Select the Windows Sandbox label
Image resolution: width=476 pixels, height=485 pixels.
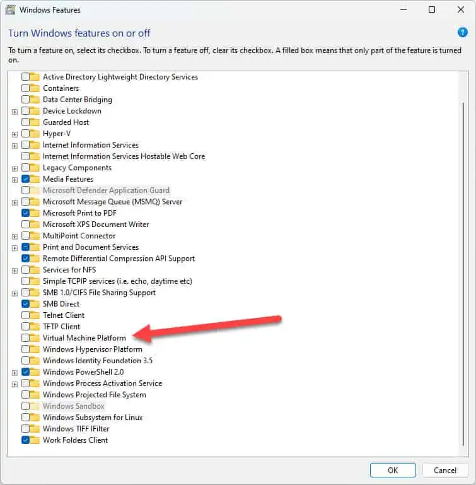coord(74,406)
